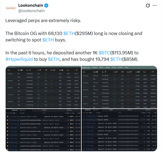Click the first $ETH cashtag
The height and width of the screenshot is (152, 164).
pos(69,33)
